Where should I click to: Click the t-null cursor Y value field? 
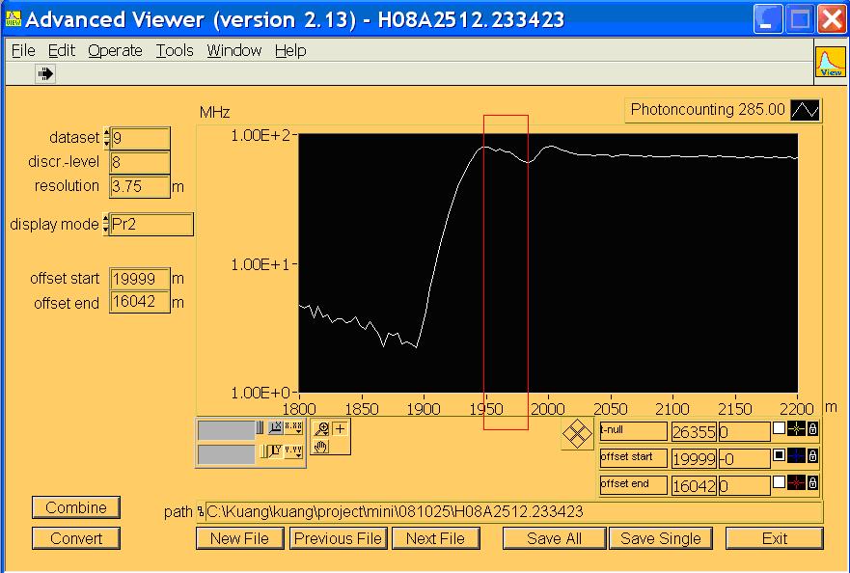744,432
